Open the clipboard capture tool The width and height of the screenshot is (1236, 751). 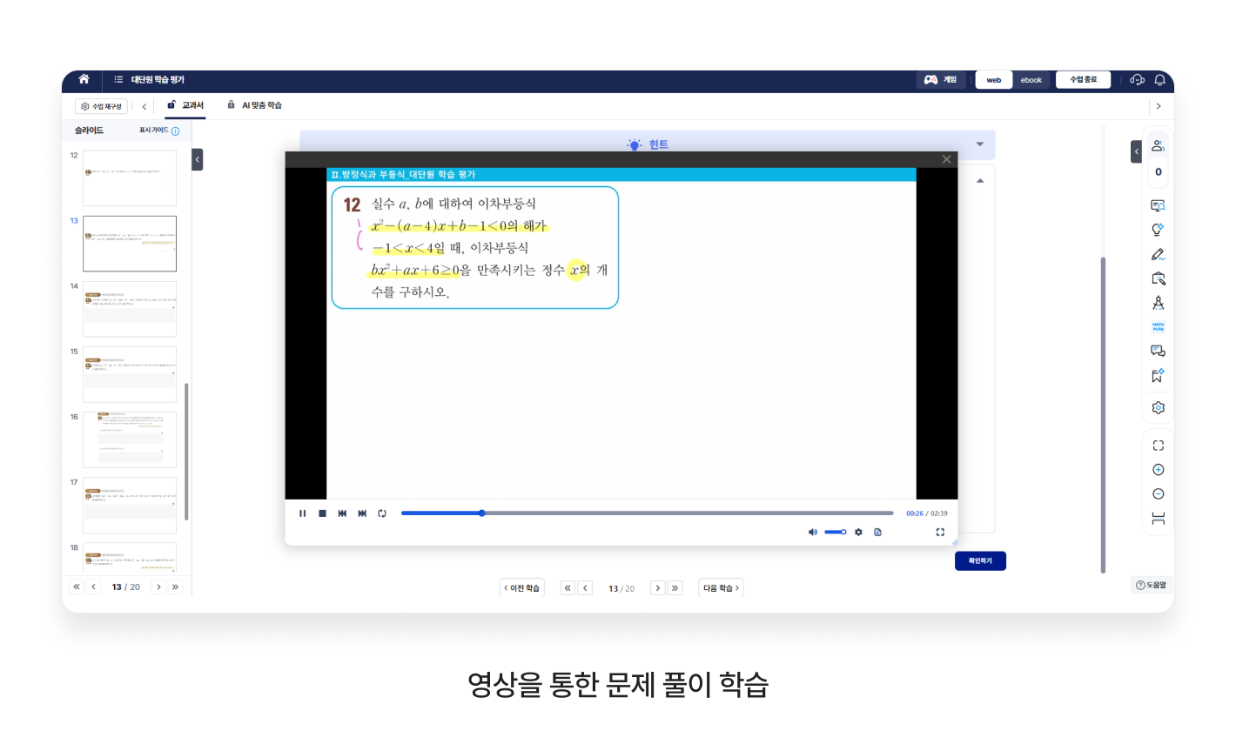pyautogui.click(x=1158, y=278)
